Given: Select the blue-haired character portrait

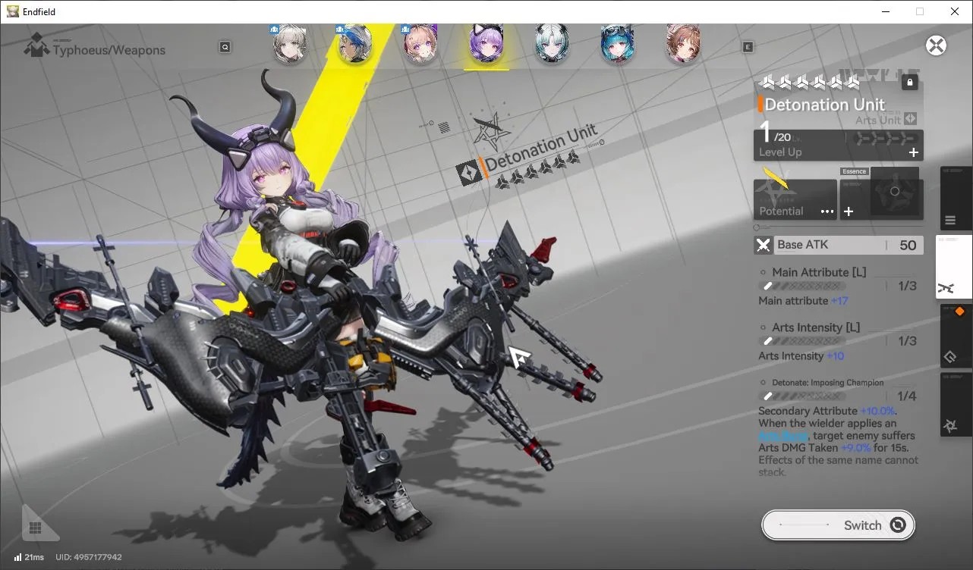Looking at the screenshot, I should [x=354, y=44].
